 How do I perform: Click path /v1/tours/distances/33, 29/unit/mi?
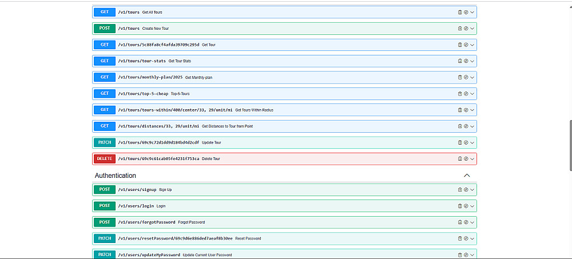(x=158, y=126)
